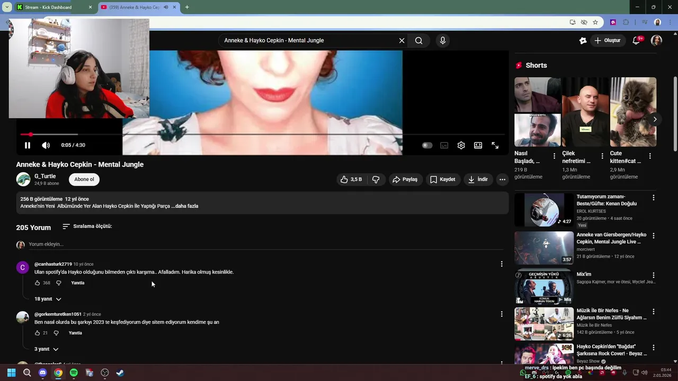Open Mental Jungle Live video link

pos(611,238)
